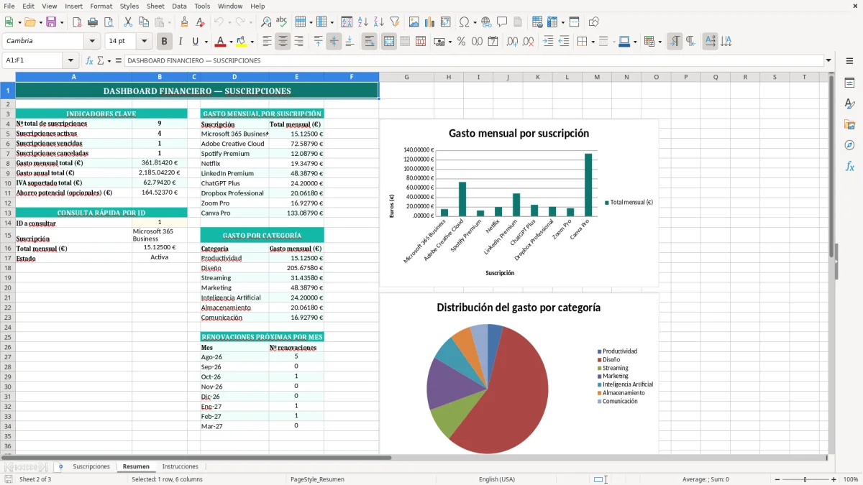Click the Print icon

click(x=92, y=22)
